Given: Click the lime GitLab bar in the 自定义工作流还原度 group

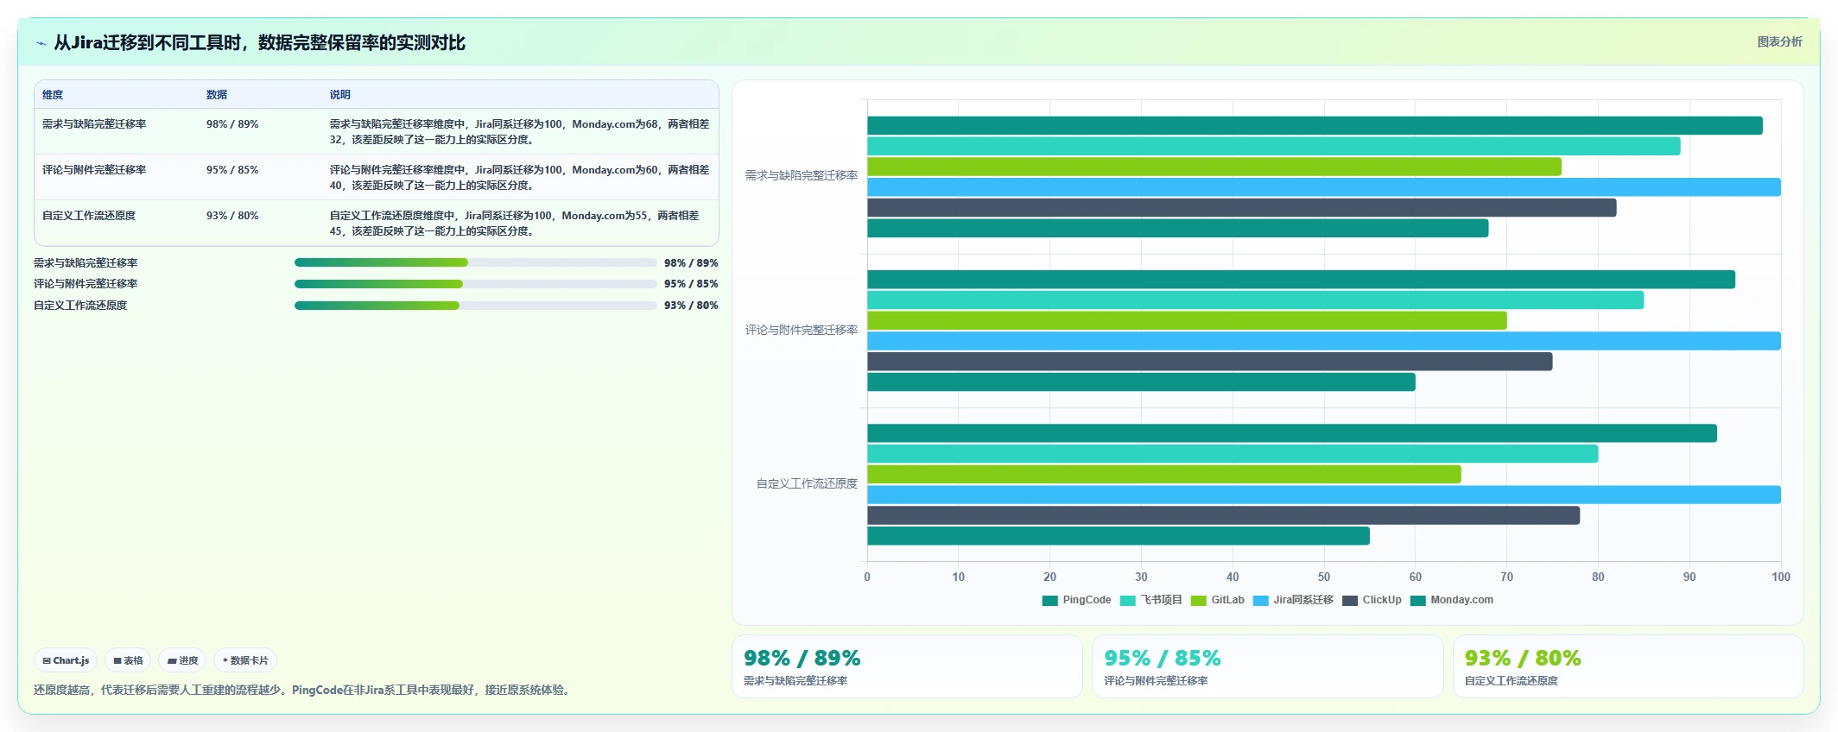Looking at the screenshot, I should click(1164, 474).
